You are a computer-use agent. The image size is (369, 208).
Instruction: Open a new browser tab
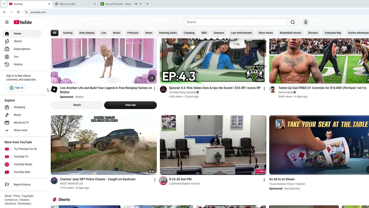point(147,4)
